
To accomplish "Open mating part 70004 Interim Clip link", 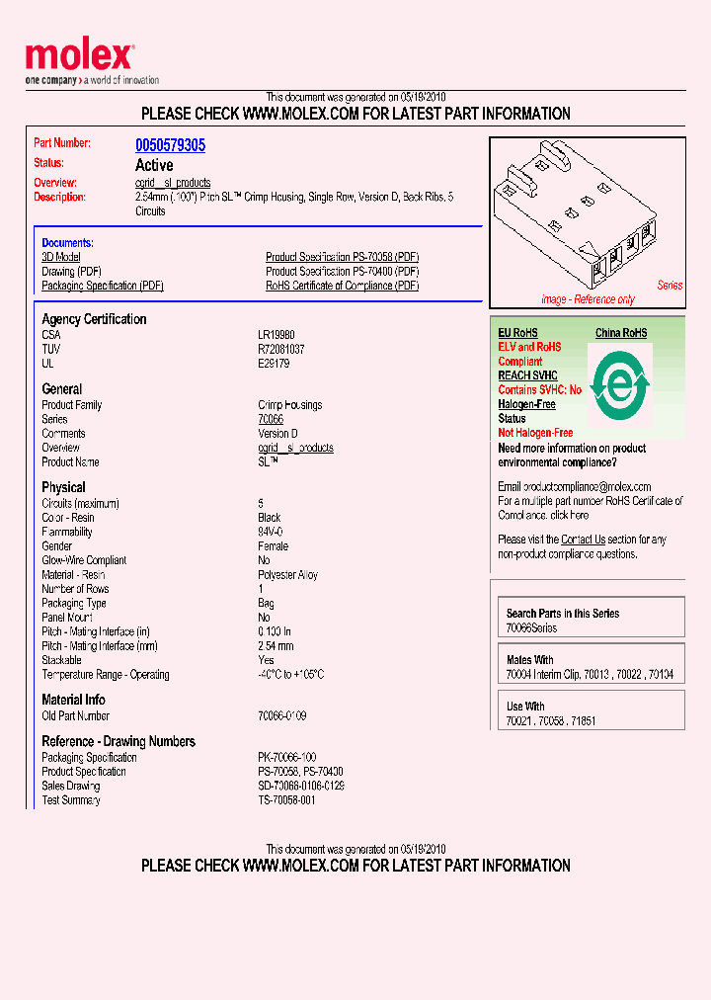I will (x=546, y=675).
